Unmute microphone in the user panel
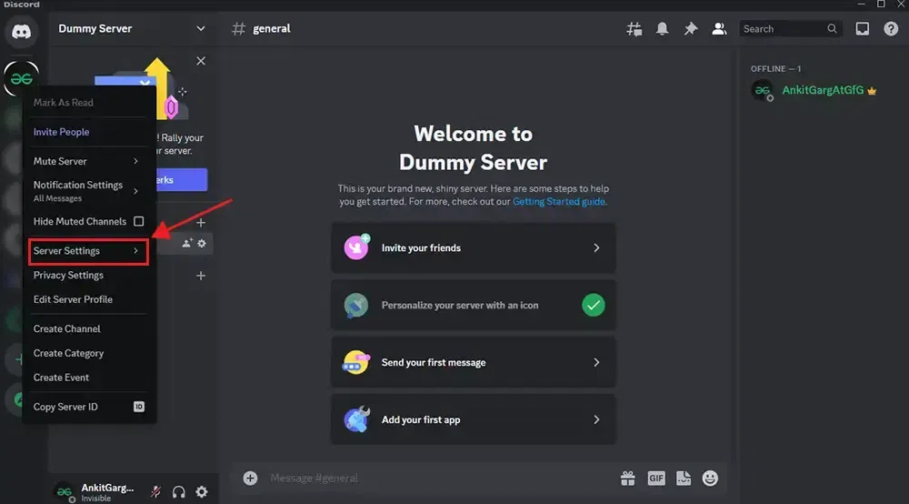 pyautogui.click(x=155, y=492)
